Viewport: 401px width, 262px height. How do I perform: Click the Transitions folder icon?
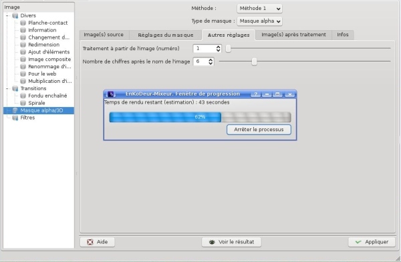click(15, 88)
